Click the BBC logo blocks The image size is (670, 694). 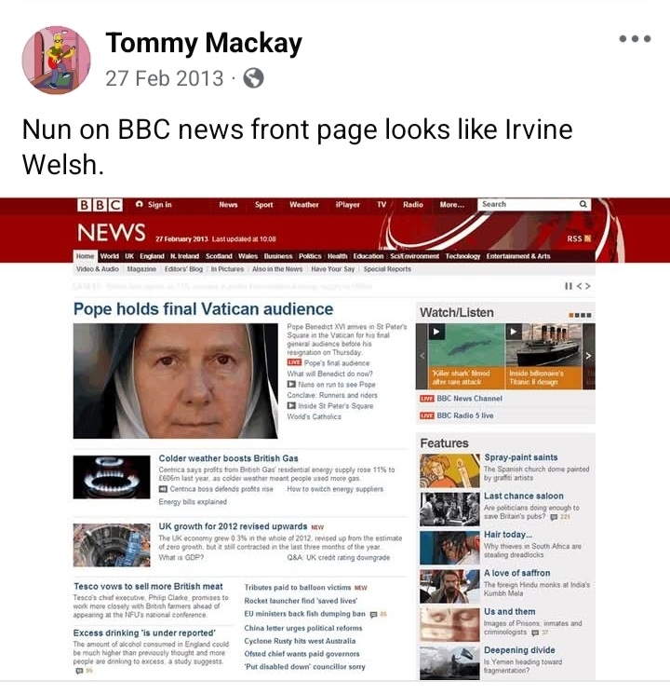[x=100, y=205]
